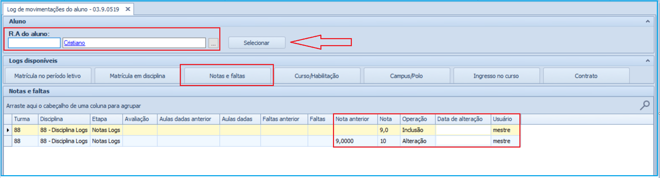Sort by the Etapa column header
This screenshot has height=178, width=660.
coord(106,119)
